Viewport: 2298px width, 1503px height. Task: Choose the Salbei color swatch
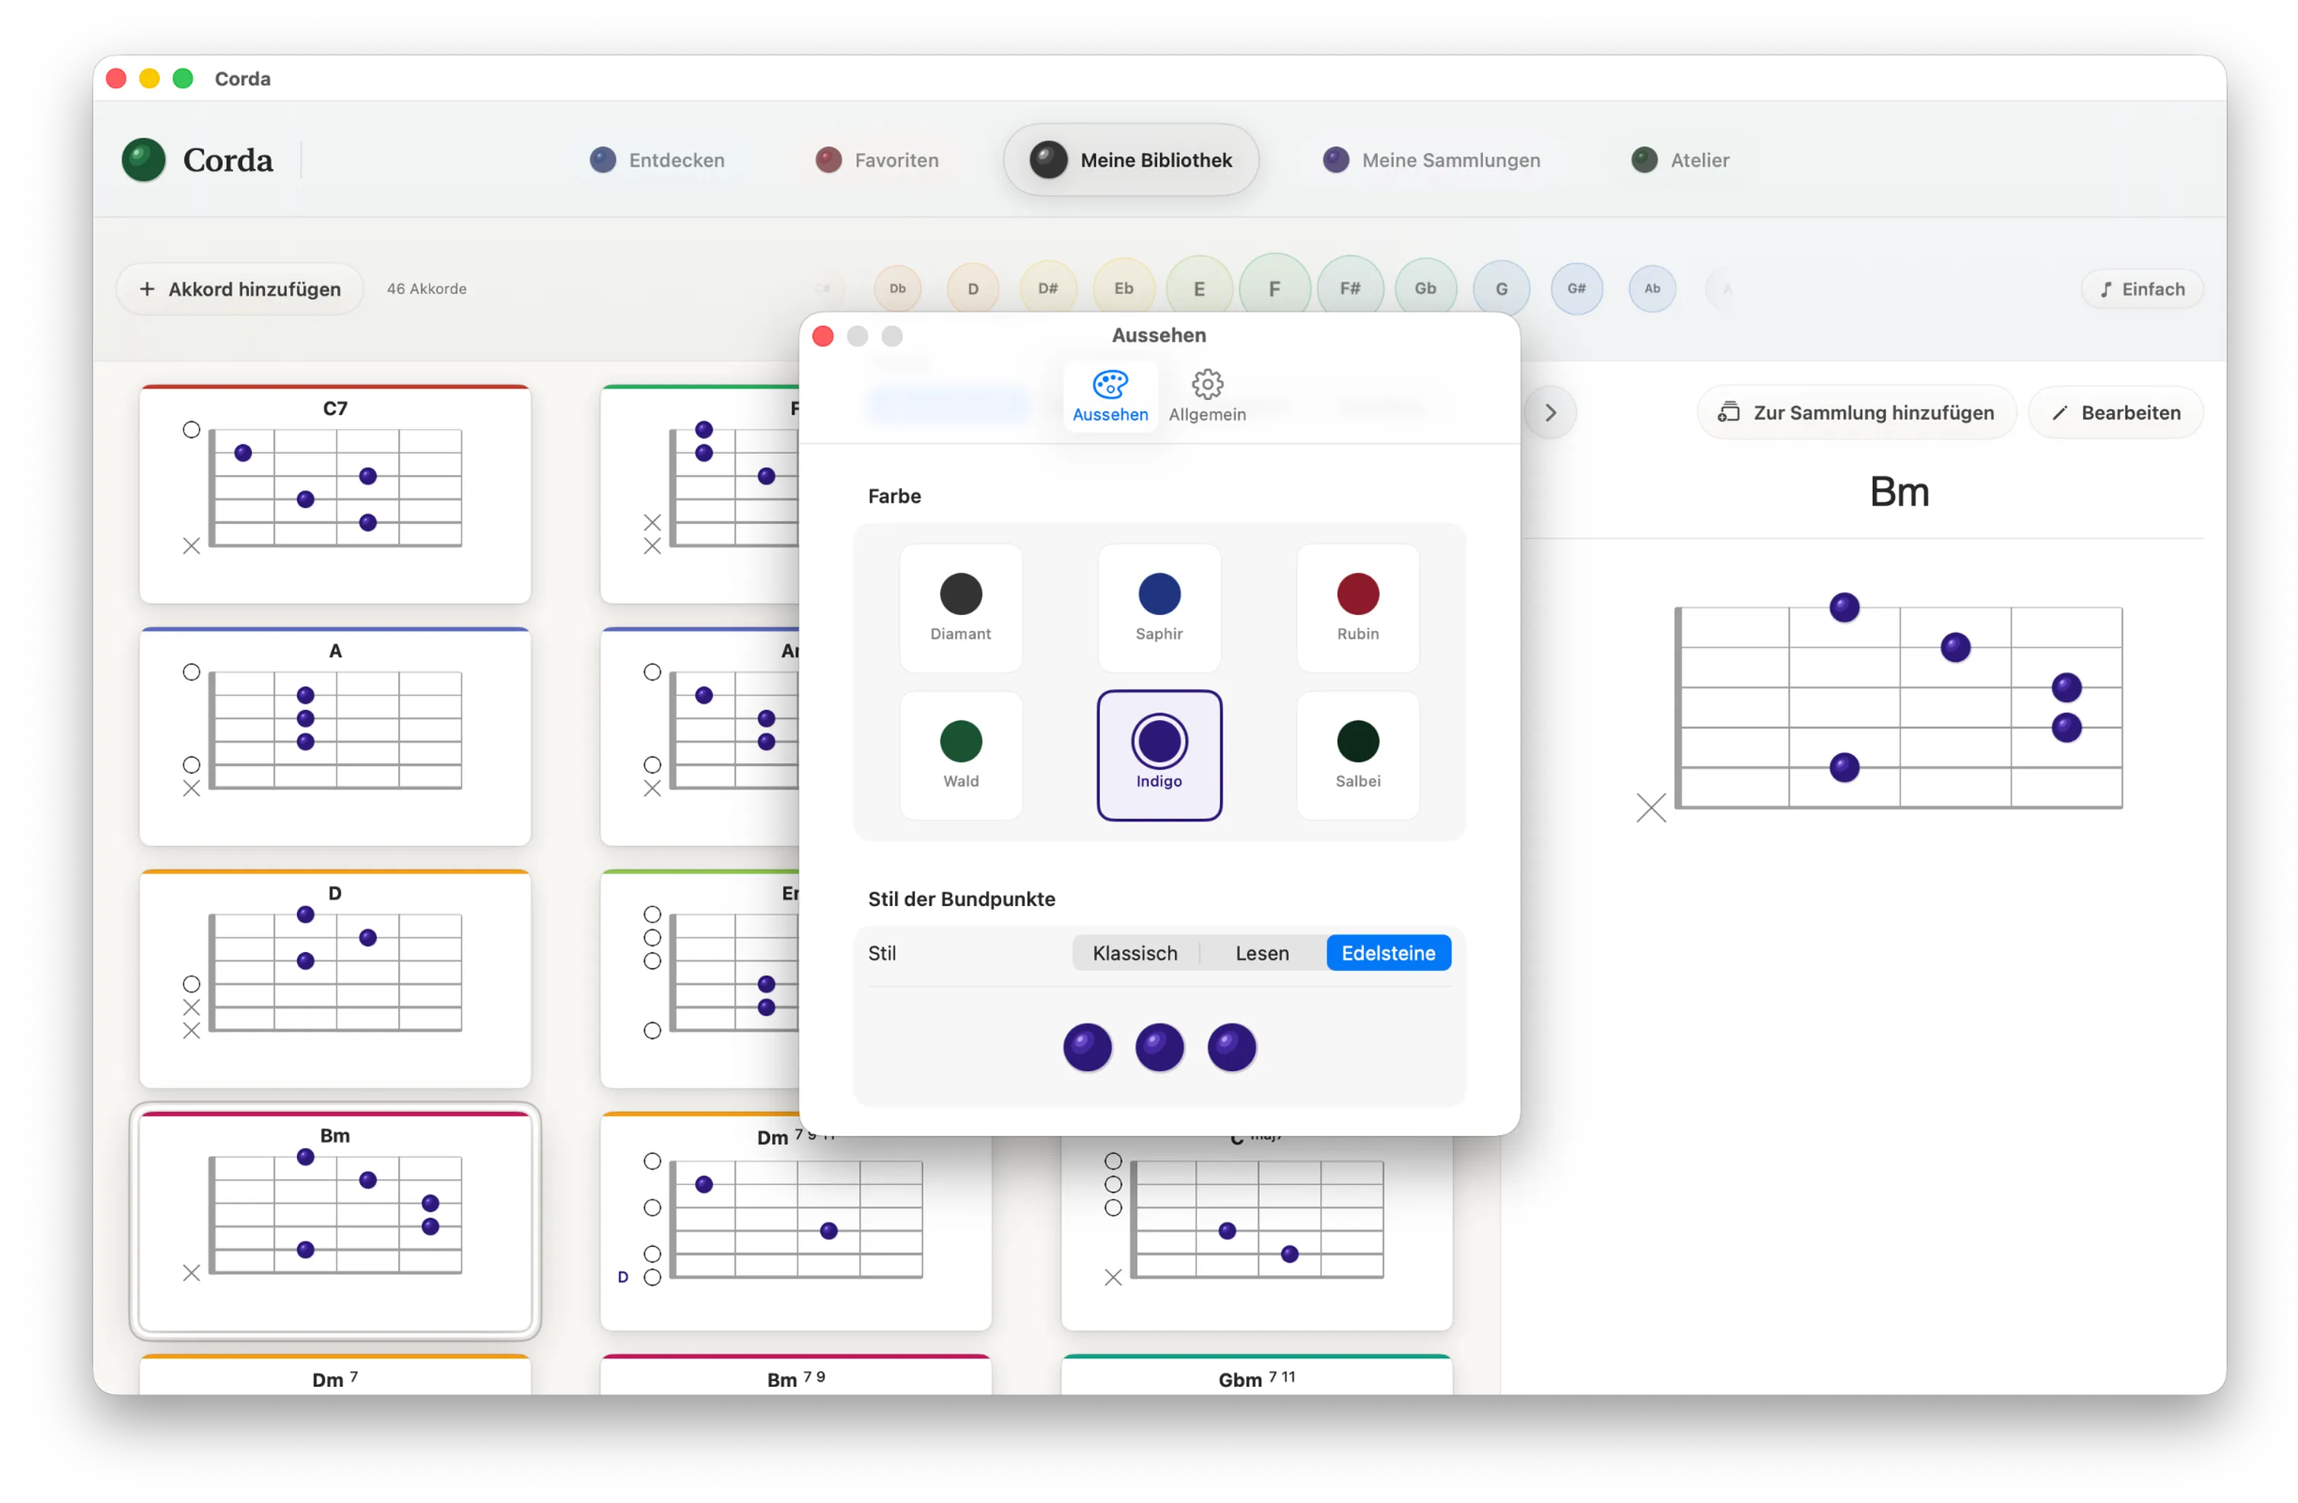click(x=1357, y=756)
